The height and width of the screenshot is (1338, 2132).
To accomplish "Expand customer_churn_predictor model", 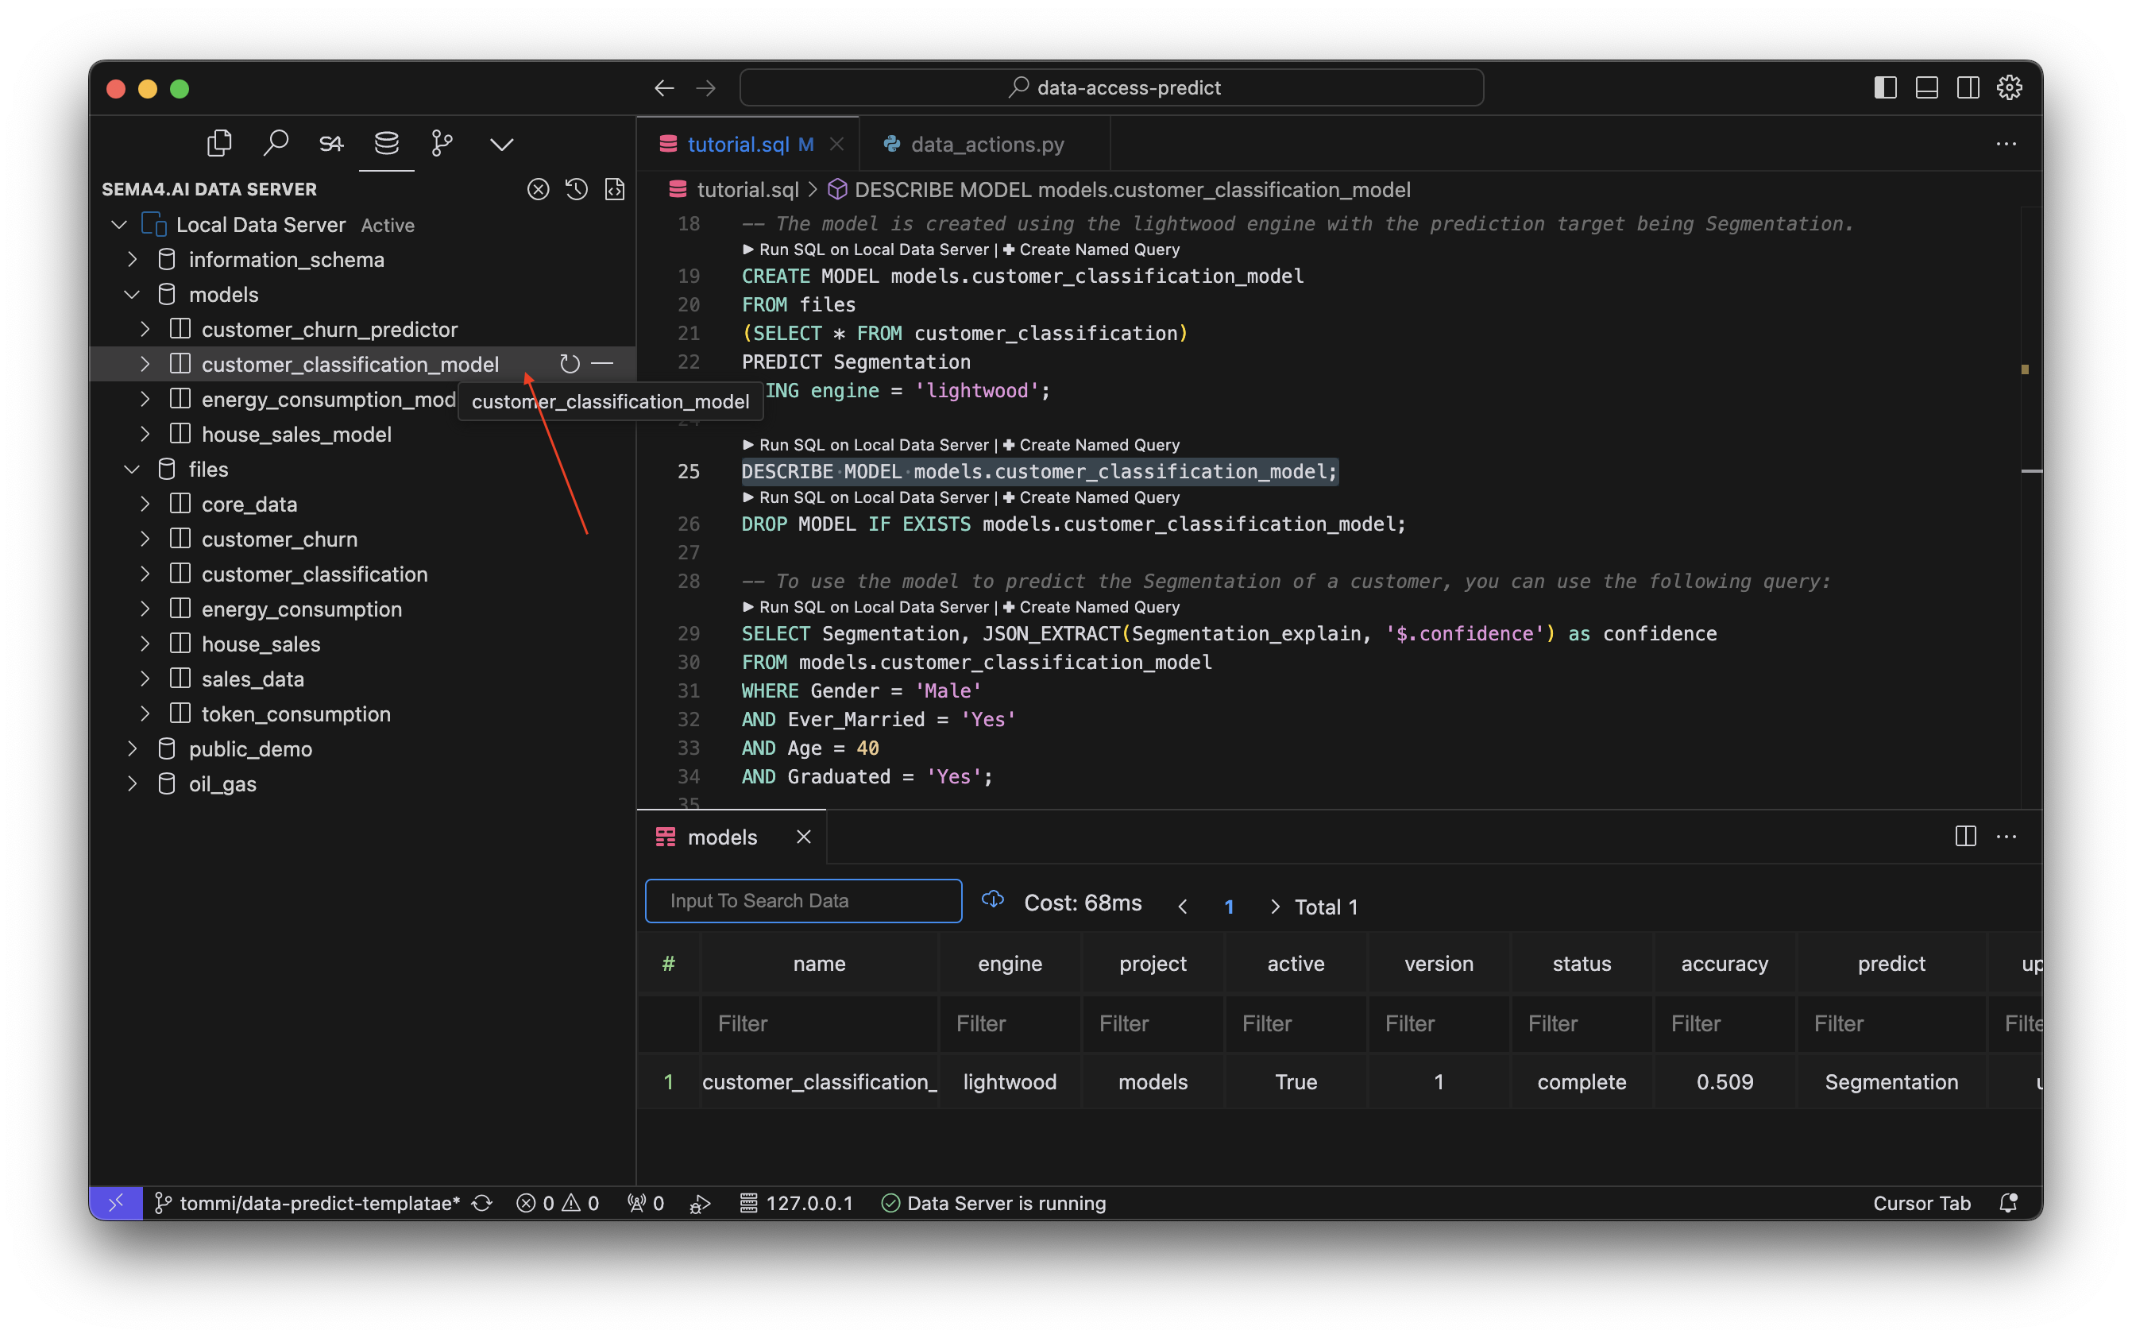I will click(145, 329).
